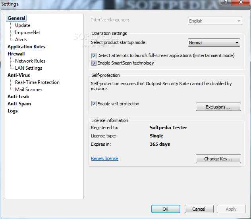Open the disabled Interface language dropdown
The image size is (251, 219).
point(215,21)
